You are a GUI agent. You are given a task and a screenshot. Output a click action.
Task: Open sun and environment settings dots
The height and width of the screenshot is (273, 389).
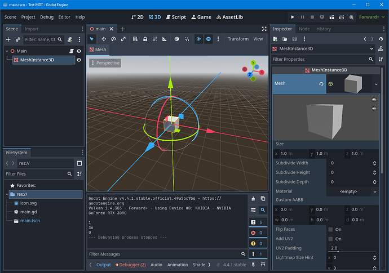point(218,39)
